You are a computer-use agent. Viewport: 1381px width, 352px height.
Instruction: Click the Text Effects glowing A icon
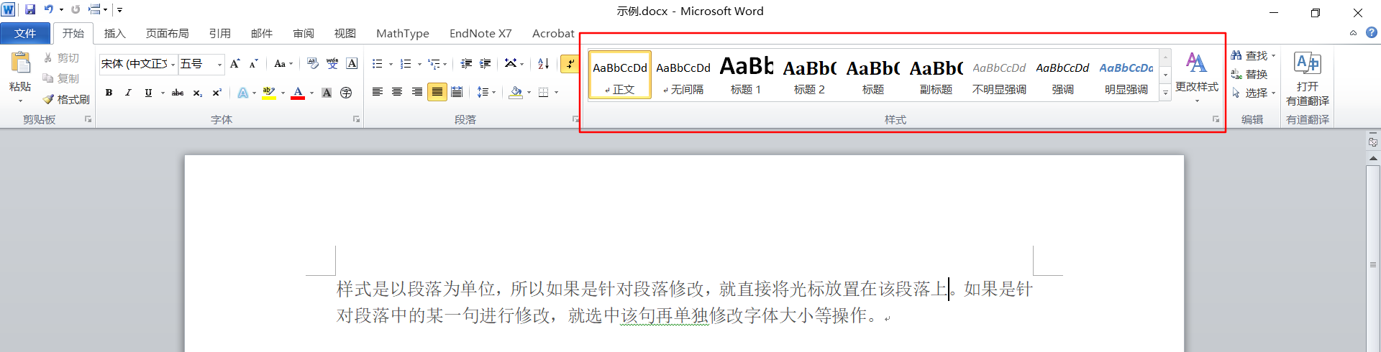242,93
